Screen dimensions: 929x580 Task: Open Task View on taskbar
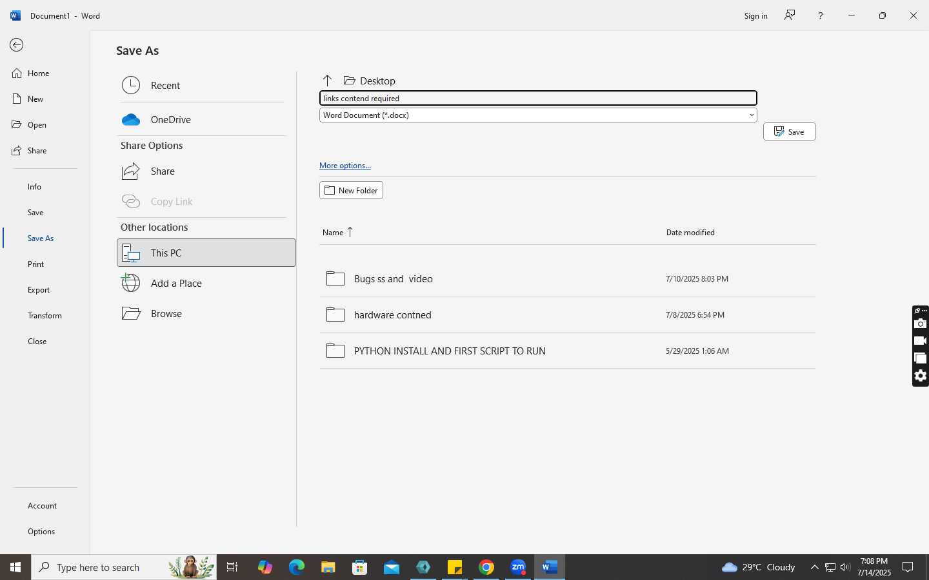point(232,567)
